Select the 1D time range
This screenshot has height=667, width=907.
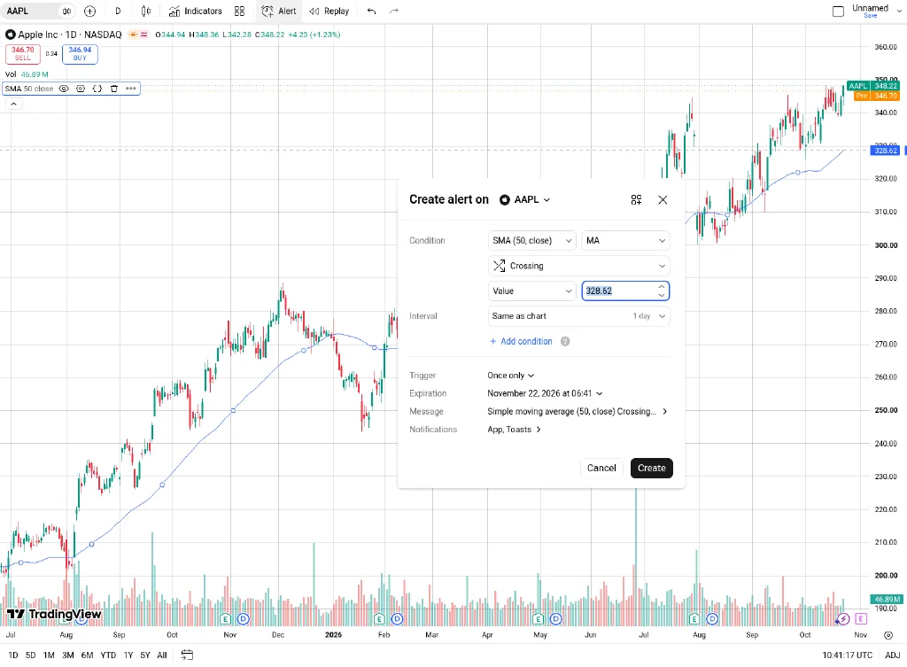(x=13, y=655)
